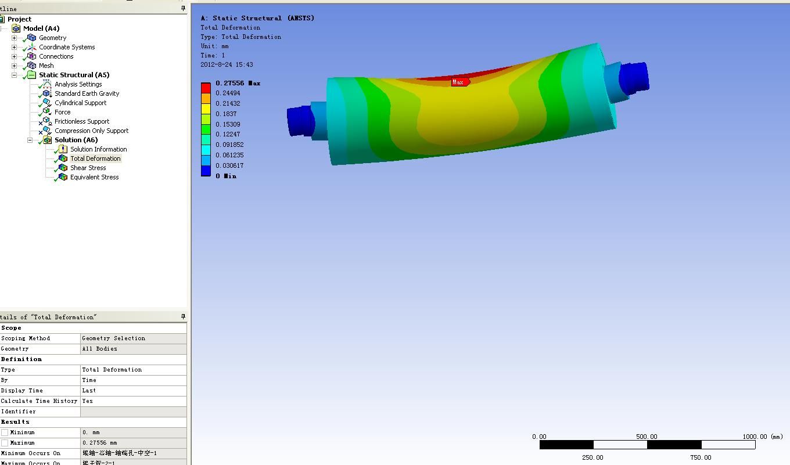Enable the Minimum result checkbox
Screen dimensions: 790x465
[x=5, y=432]
